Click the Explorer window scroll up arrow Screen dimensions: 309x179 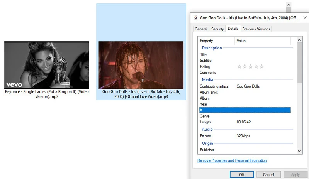[289, 5]
